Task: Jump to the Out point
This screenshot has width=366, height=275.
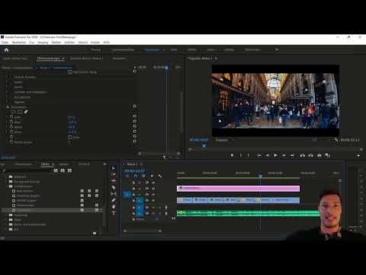Action: pyautogui.click(x=292, y=155)
